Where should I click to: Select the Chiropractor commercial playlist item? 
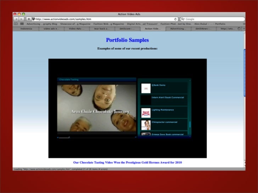[164, 125]
